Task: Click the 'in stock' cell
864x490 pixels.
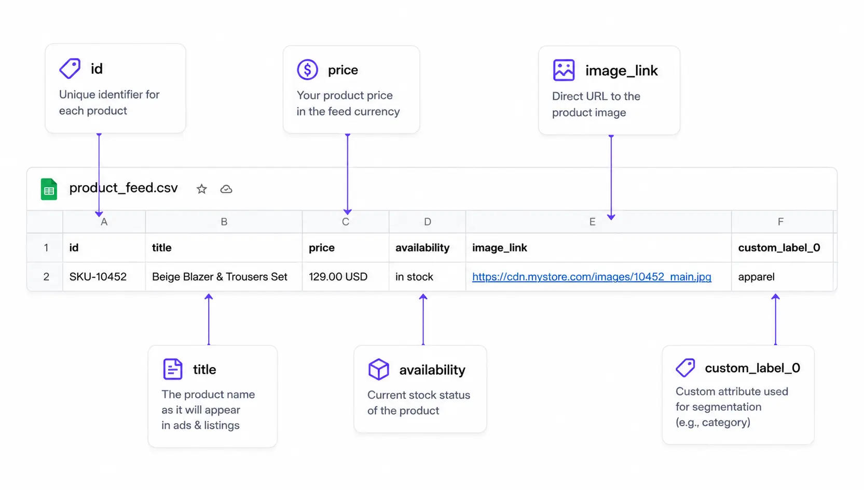Action: (x=428, y=277)
